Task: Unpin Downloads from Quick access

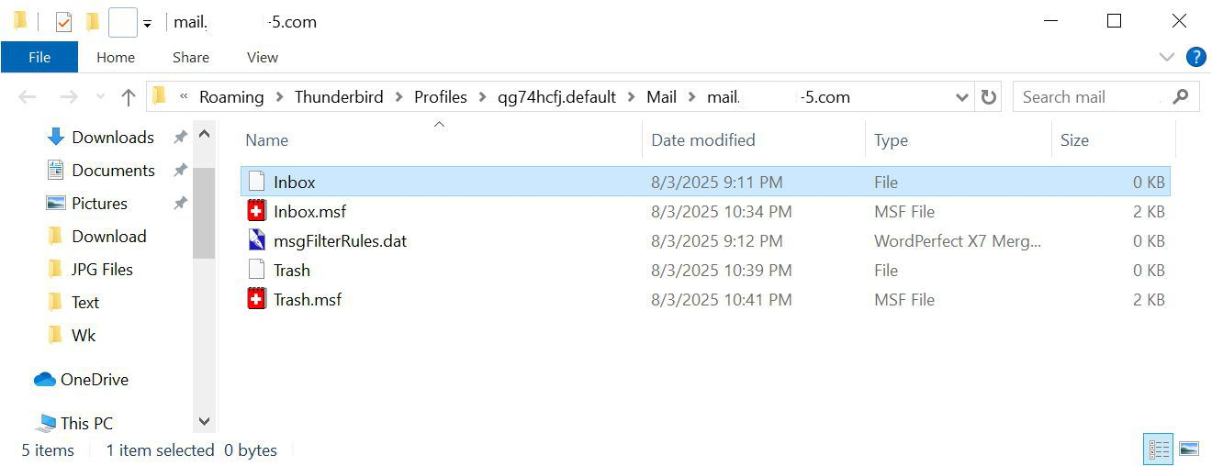Action: 180,138
